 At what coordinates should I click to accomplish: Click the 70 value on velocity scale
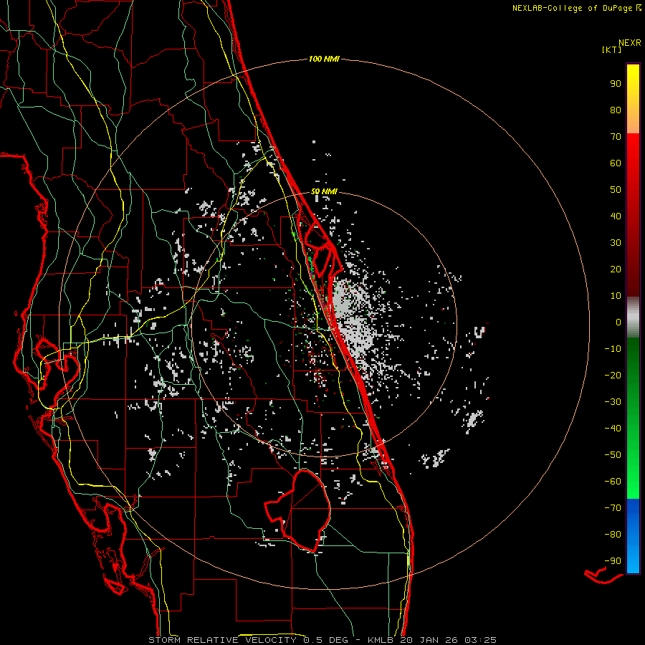click(x=616, y=137)
